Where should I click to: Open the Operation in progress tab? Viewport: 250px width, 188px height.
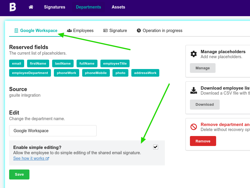[160, 31]
